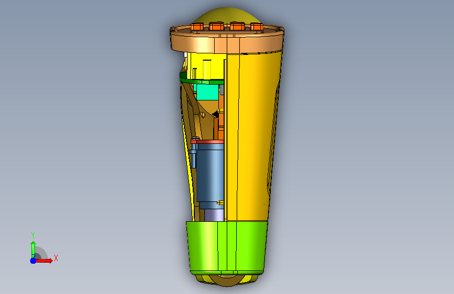This screenshot has width=454, height=294.
Task: Select the red plate on top of the motor
Action: 207,141
